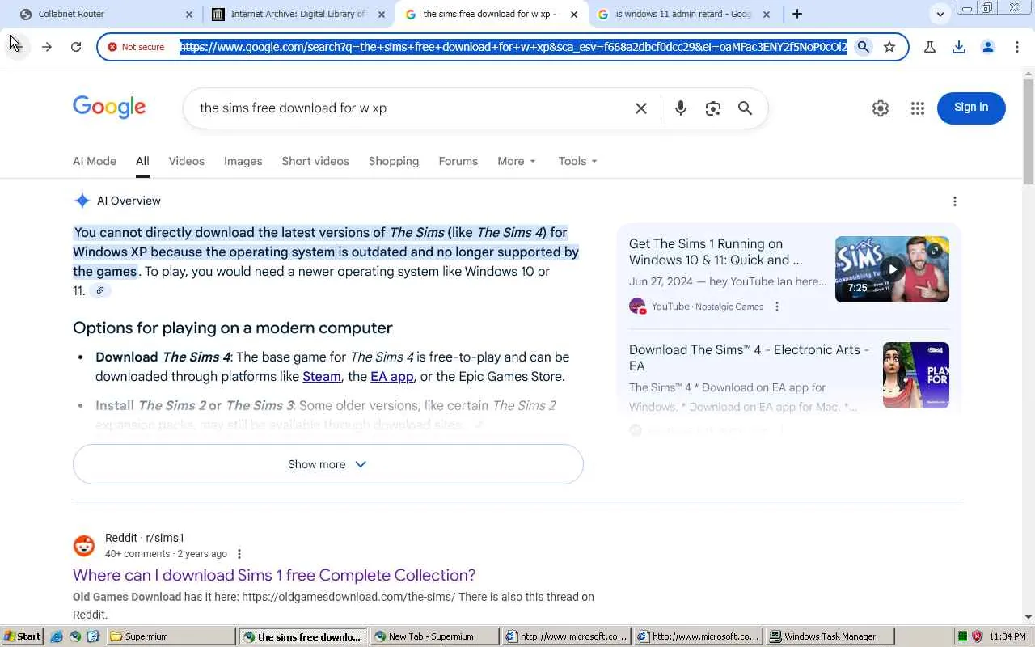This screenshot has width=1035, height=647.
Task: Click the 11:04 PM taskbar clock
Action: 1007,636
